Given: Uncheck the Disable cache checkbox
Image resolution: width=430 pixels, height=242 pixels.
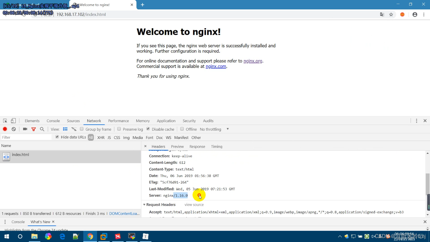Looking at the screenshot, I should (x=148, y=129).
